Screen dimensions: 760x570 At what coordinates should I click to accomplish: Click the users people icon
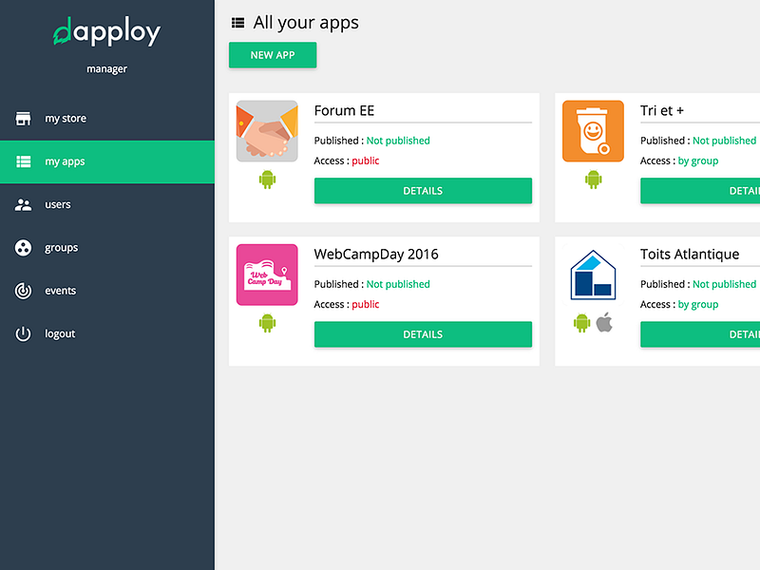coord(23,204)
